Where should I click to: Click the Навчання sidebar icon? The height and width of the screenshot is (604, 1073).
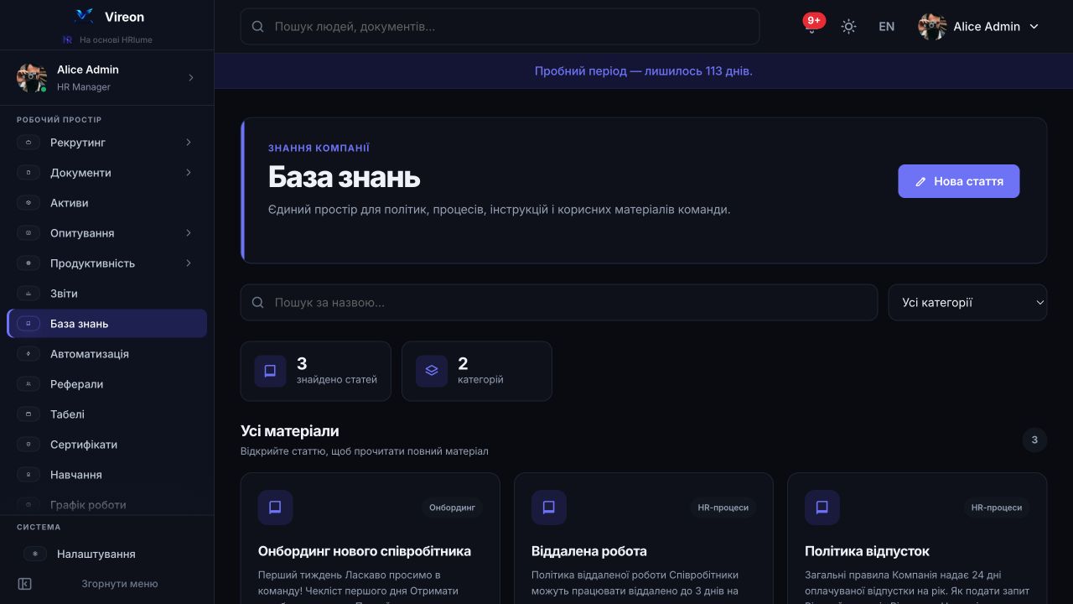(29, 475)
